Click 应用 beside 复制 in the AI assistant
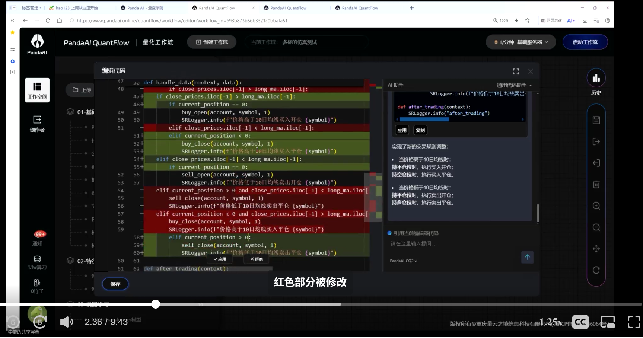This screenshot has height=338, width=643. 402,130
